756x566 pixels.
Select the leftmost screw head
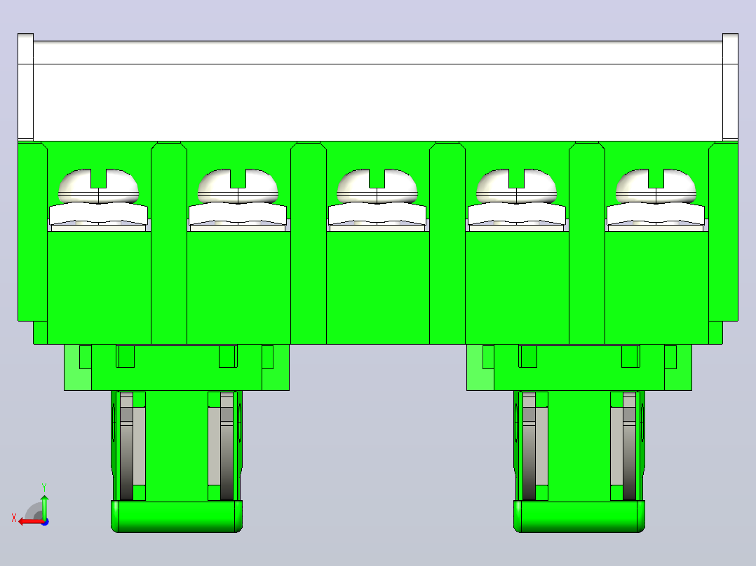pyautogui.click(x=98, y=186)
